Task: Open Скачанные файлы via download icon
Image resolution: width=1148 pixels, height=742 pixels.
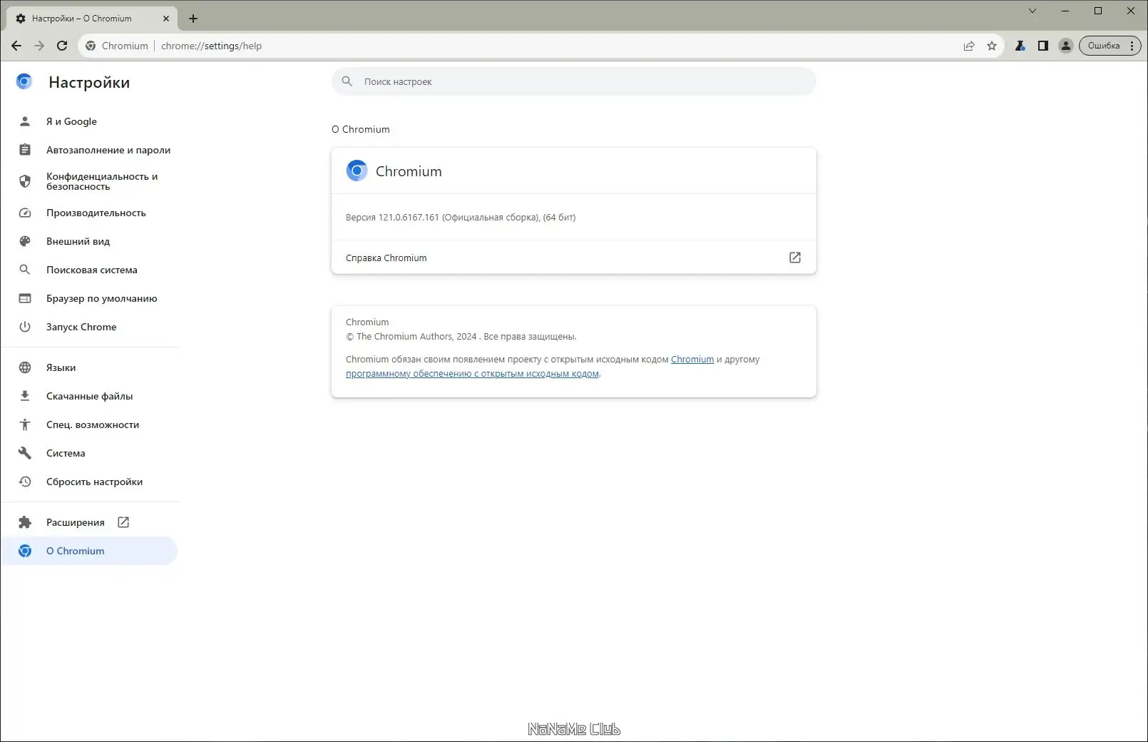Action: coord(25,396)
